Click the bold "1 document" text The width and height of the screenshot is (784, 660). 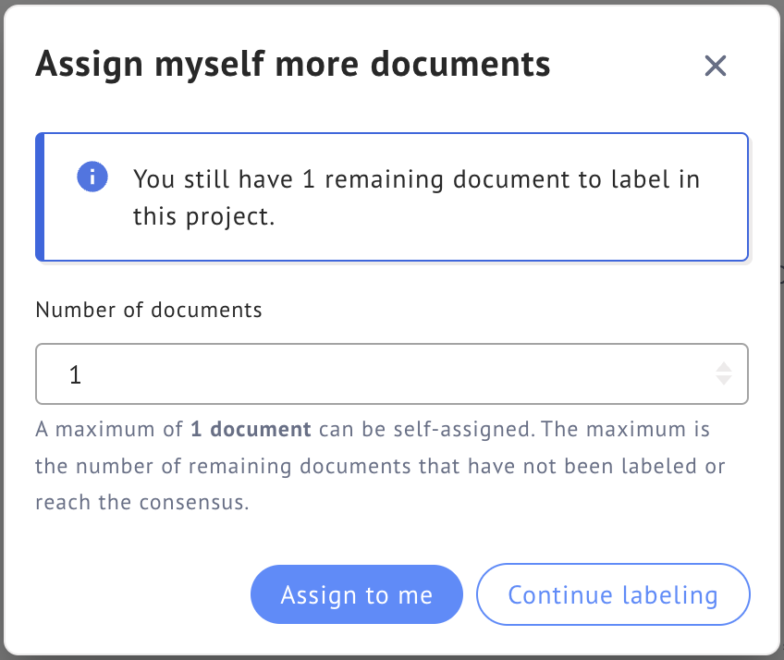pyautogui.click(x=251, y=430)
